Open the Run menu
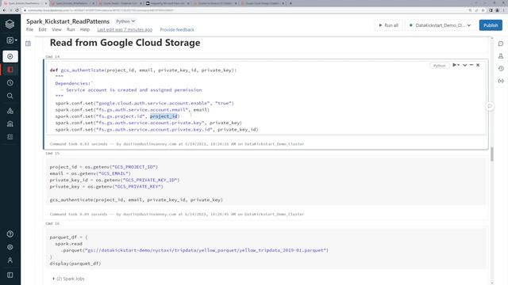The image size is (508, 285). click(x=71, y=30)
